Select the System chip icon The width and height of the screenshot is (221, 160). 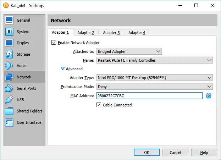(x=9, y=32)
